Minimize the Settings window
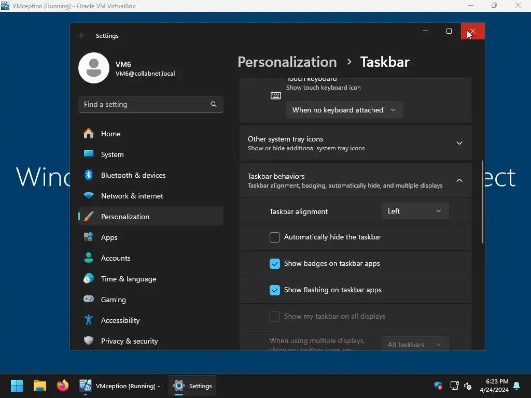Screen dimensions: 531x398 pos(425,31)
